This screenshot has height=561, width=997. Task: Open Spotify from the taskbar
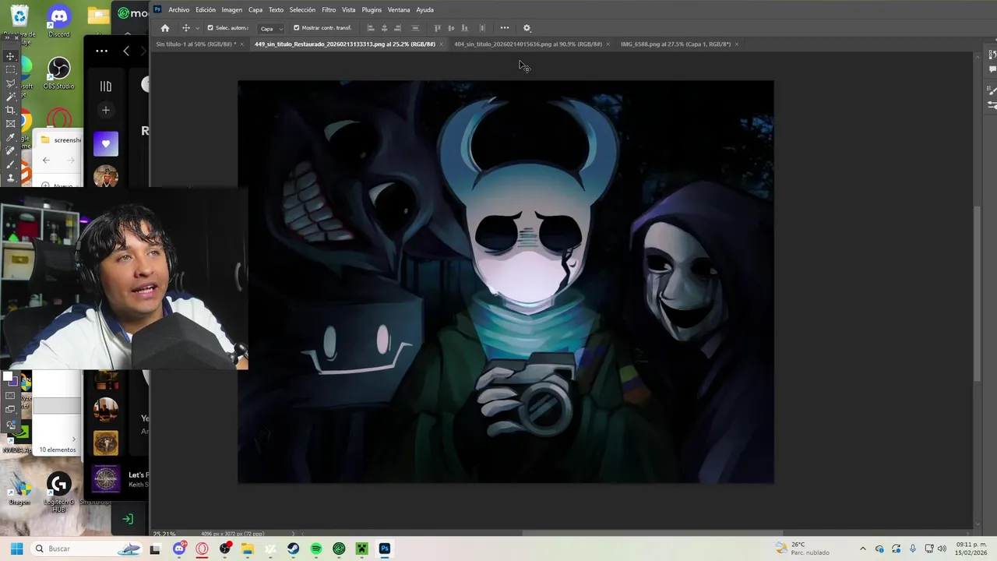click(316, 549)
